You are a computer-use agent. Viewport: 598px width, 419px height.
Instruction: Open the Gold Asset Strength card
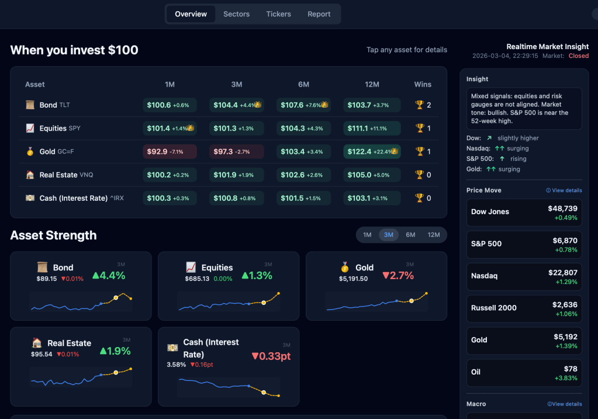coord(376,286)
